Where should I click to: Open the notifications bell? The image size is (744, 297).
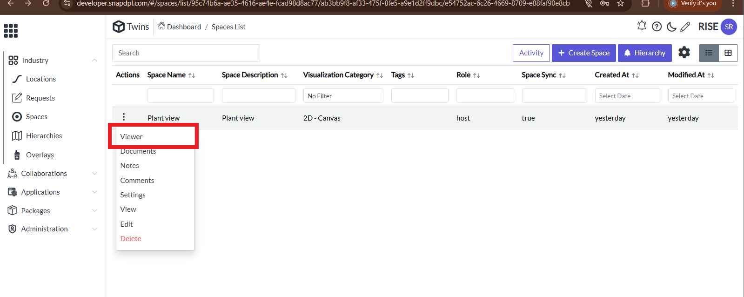coord(642,26)
